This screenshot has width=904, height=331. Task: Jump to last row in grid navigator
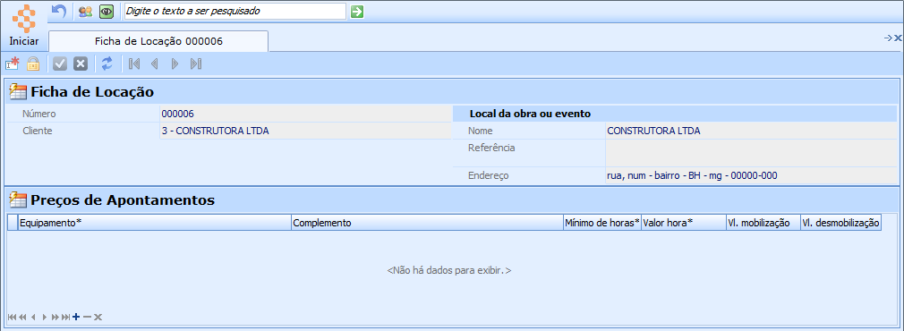point(65,318)
